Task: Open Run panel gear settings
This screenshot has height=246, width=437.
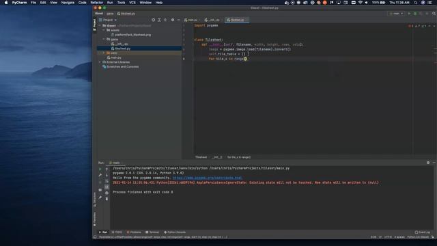Action: (x=428, y=163)
